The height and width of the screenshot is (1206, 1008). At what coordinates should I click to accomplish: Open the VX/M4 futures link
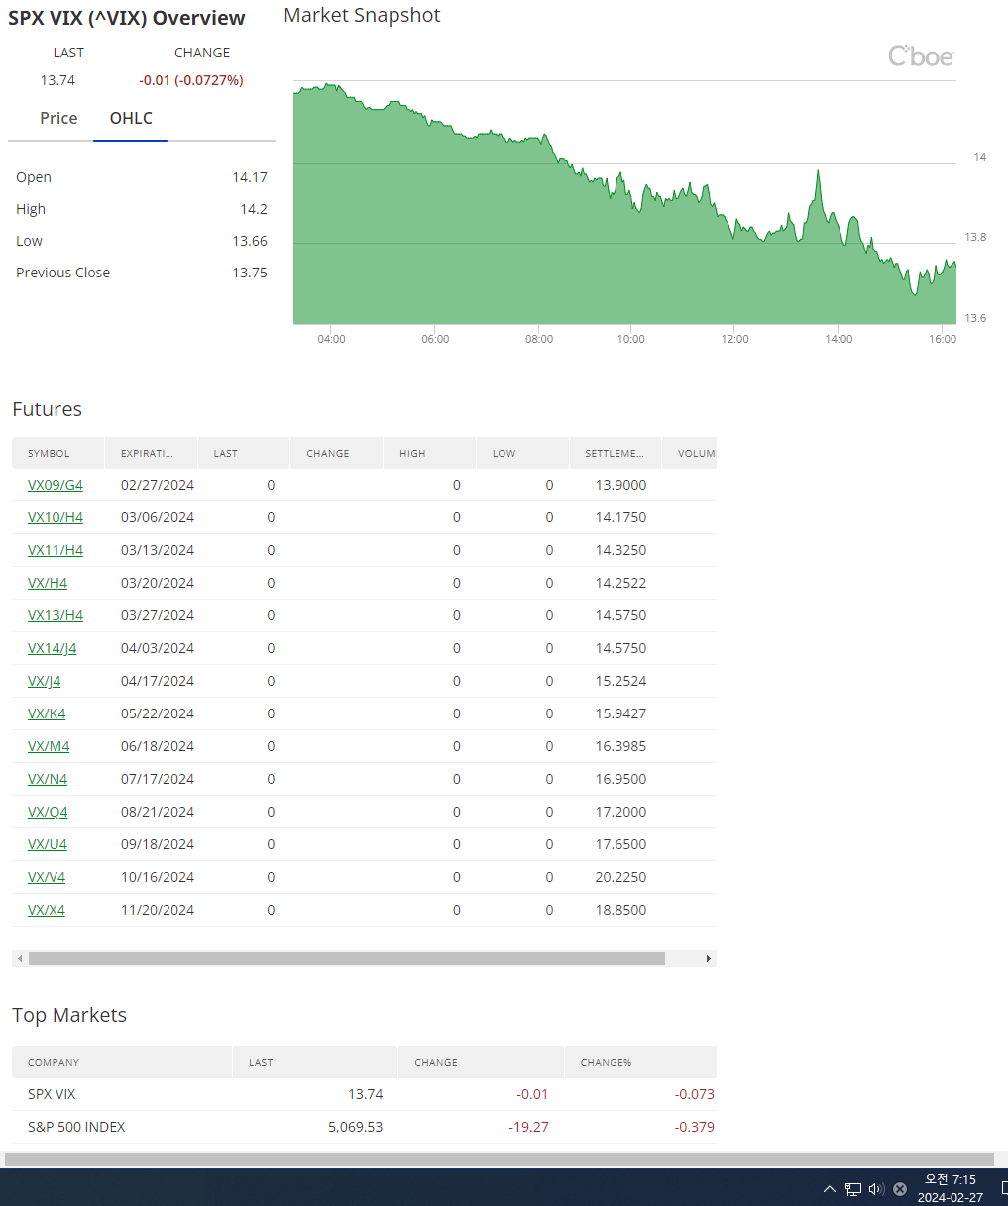[x=49, y=746]
